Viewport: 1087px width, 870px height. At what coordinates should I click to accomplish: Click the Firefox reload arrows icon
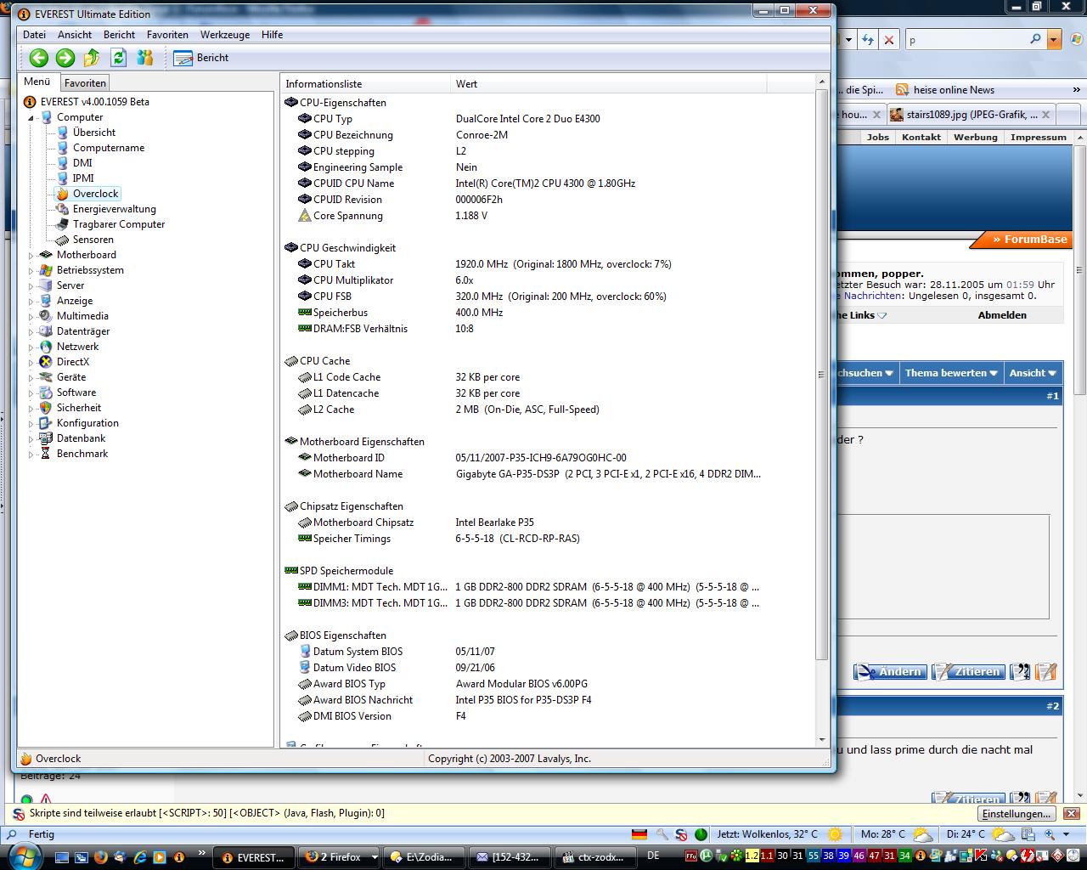point(867,39)
